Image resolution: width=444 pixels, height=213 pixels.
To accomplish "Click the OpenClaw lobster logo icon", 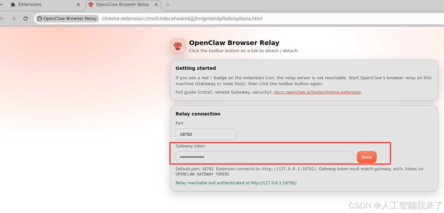I will (x=178, y=46).
